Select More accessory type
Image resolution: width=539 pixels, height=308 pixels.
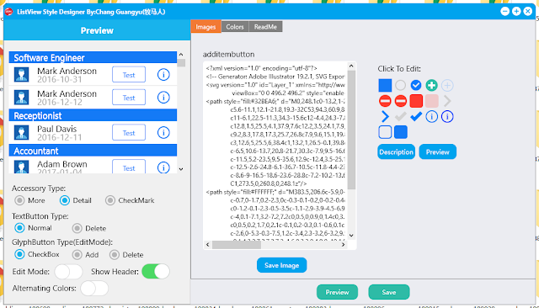pos(19,200)
